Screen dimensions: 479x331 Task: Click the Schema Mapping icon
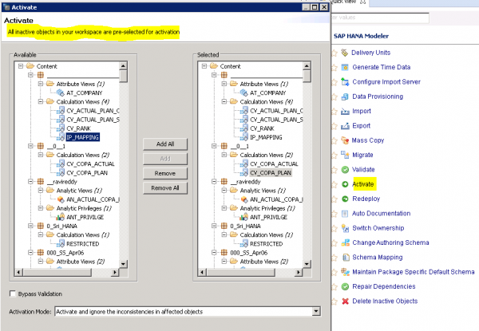(x=346, y=258)
